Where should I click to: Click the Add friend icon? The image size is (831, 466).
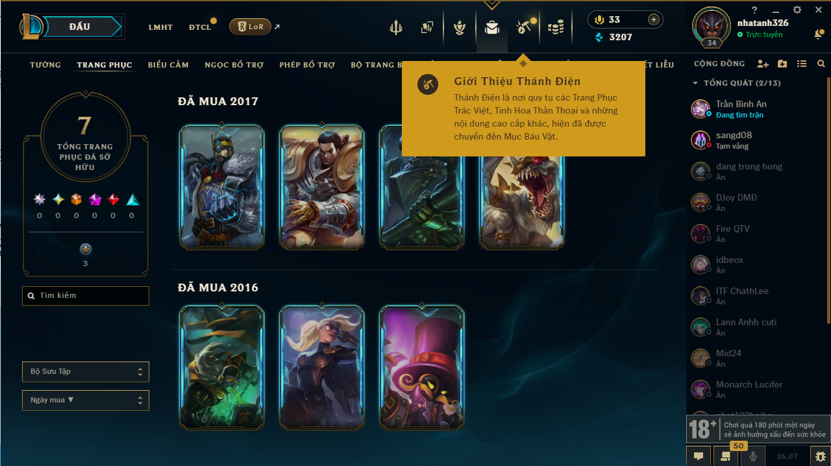(763, 64)
